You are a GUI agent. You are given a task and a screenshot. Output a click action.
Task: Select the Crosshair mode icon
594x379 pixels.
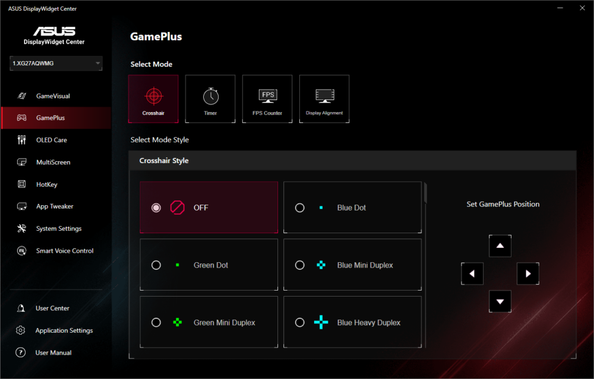click(153, 98)
